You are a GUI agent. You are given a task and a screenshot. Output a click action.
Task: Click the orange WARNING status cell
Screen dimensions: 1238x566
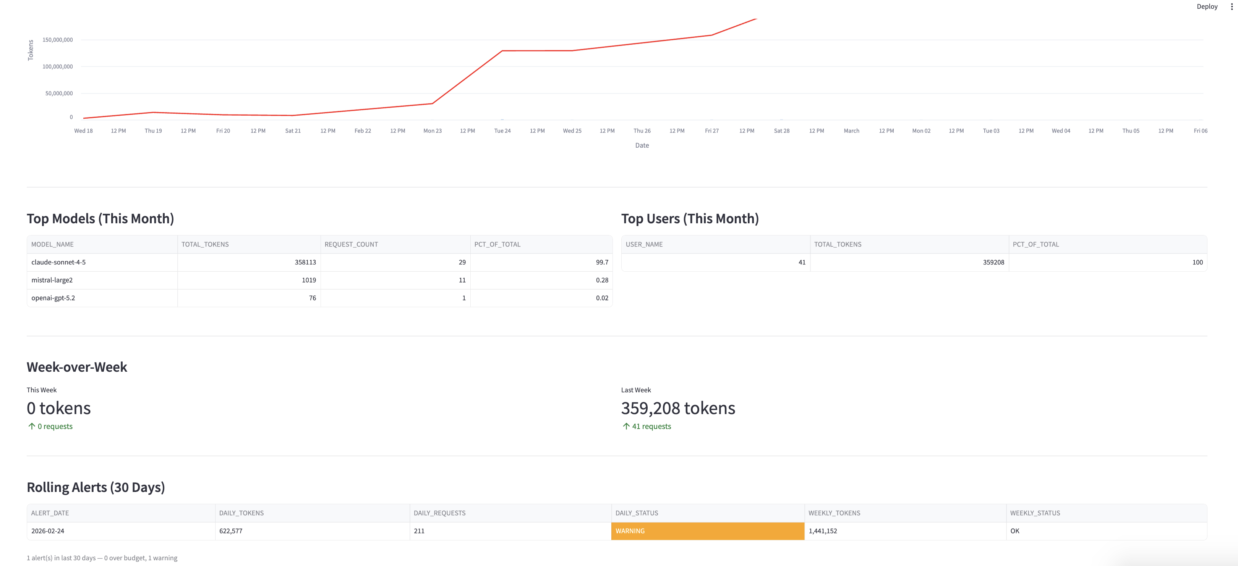(x=707, y=531)
